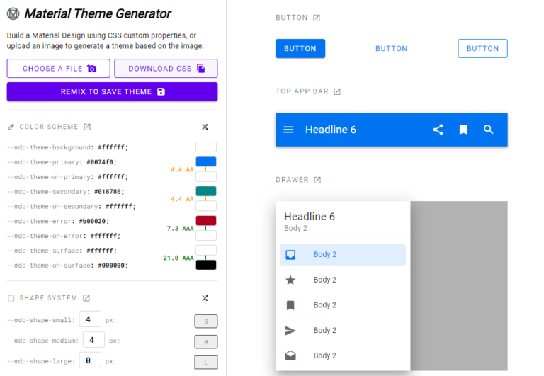Image resolution: width=544 pixels, height=376 pixels.
Task: Open the primary blue color swatch
Action: click(206, 161)
